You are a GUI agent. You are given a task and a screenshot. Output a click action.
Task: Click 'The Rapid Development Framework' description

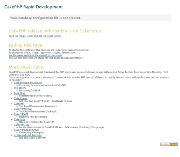click(38, 106)
